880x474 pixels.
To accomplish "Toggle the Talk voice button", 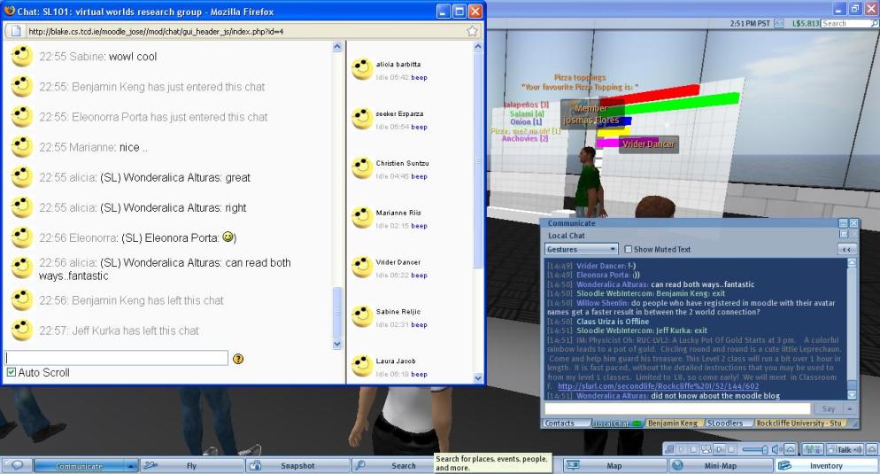I will 844,450.
